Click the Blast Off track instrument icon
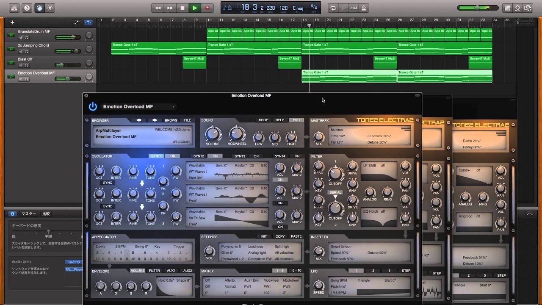Screen dimensions: 542x305 (12, 62)
